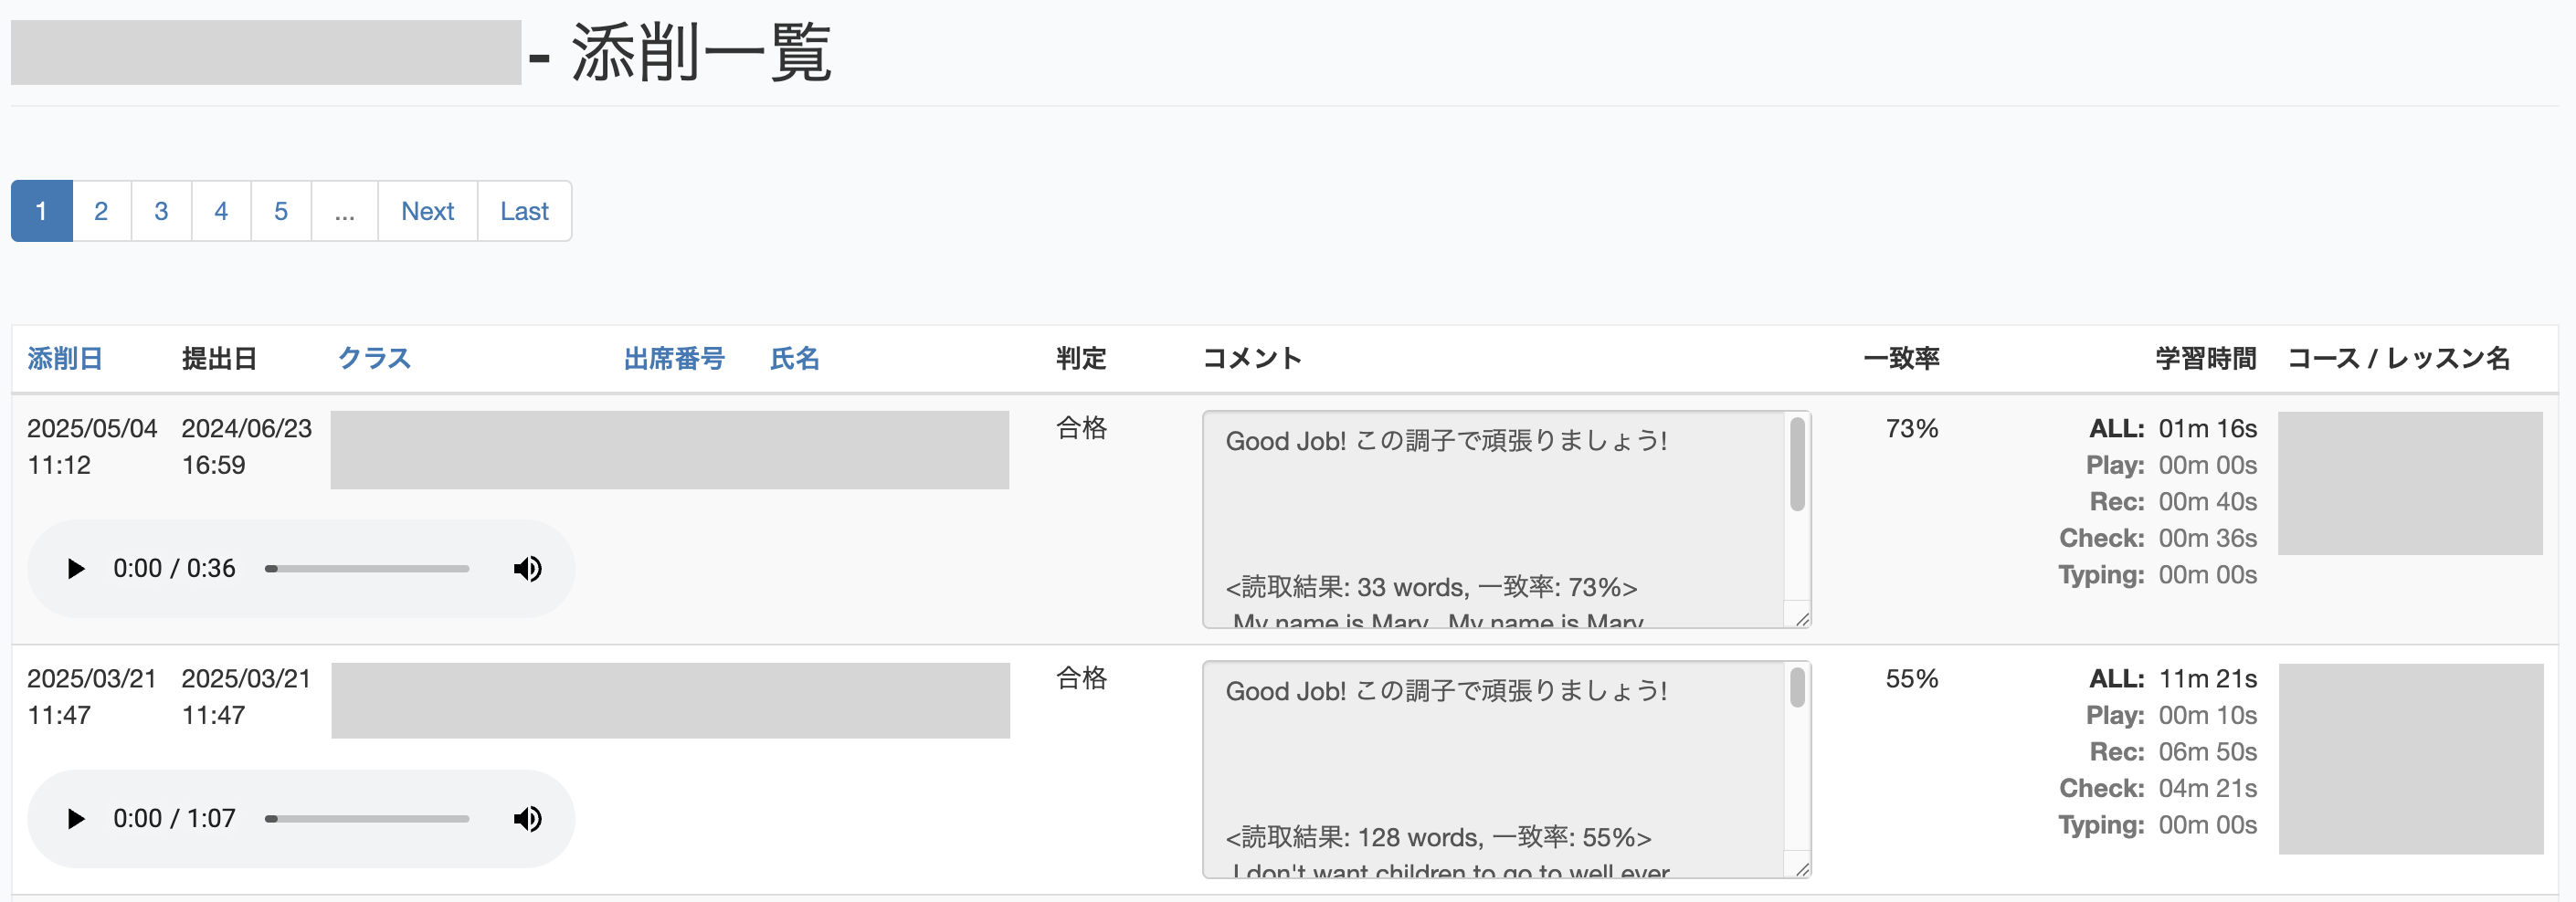Sort the list by 添削日 column
Viewport: 2576px width, 902px height.
[63, 358]
